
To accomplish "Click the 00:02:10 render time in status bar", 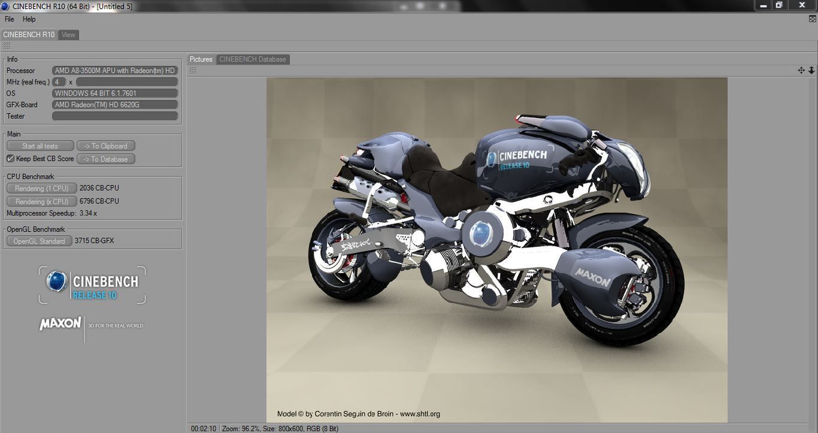I will (204, 429).
